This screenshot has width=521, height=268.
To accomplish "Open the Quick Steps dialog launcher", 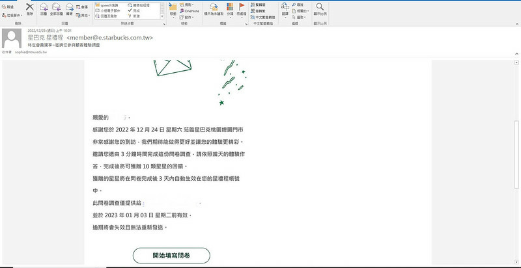I will [x=164, y=24].
